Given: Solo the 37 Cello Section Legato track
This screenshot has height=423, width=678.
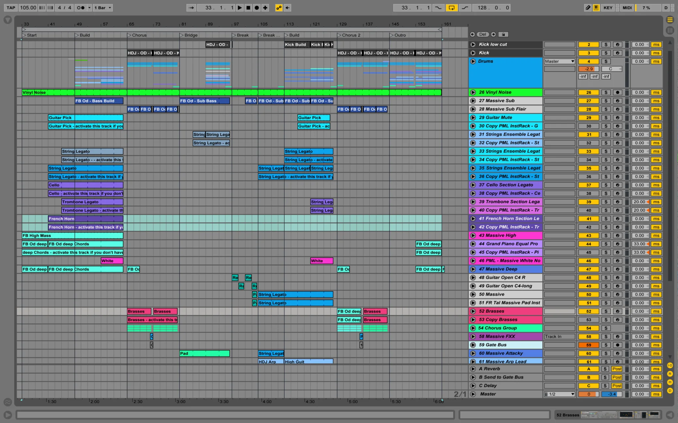Looking at the screenshot, I should 606,185.
